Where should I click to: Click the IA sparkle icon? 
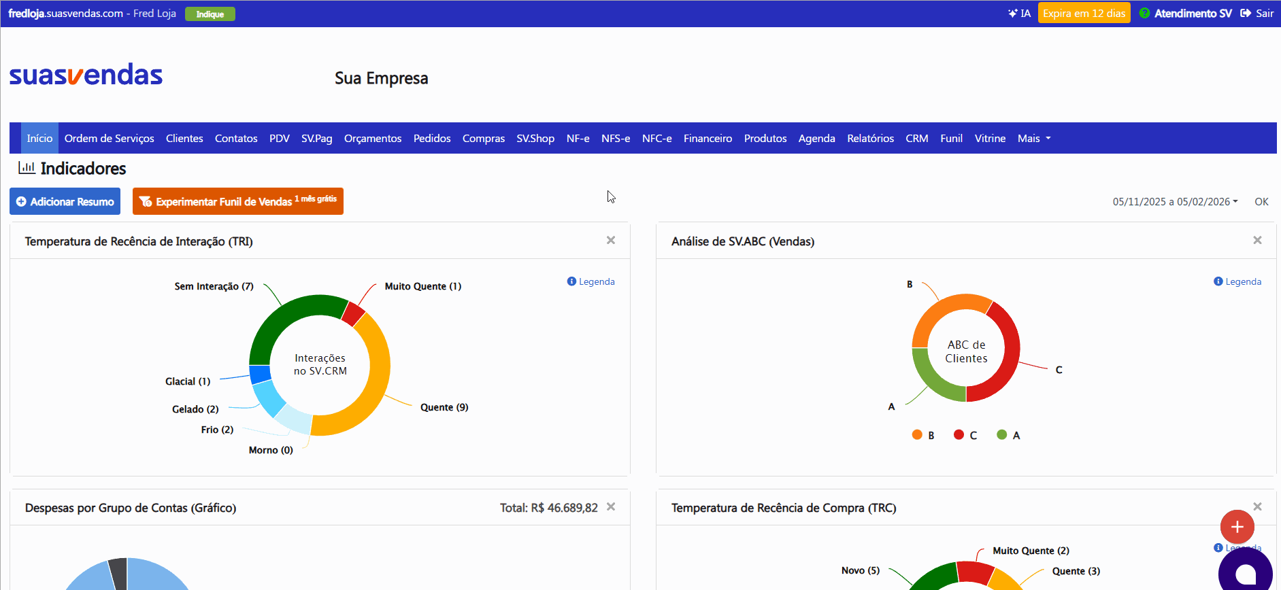[1012, 14]
